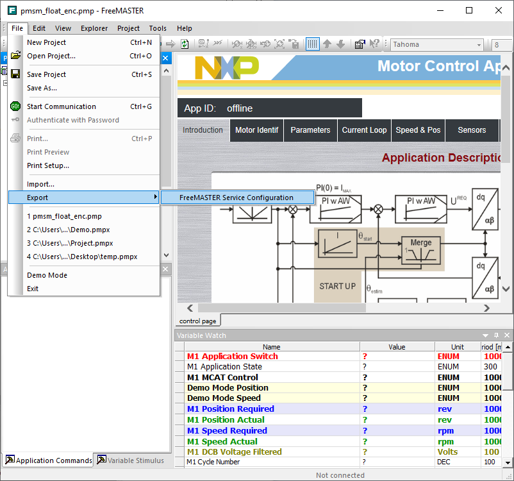Click the Open Project folder icon
This screenshot has height=481, width=514.
(x=15, y=56)
